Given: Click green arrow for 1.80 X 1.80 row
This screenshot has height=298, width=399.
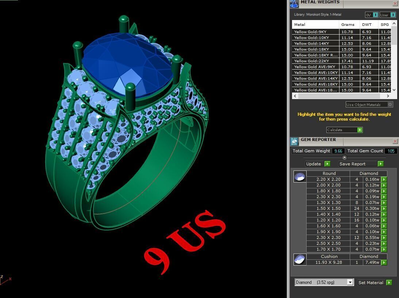Looking at the screenshot, I should tap(384, 191).
